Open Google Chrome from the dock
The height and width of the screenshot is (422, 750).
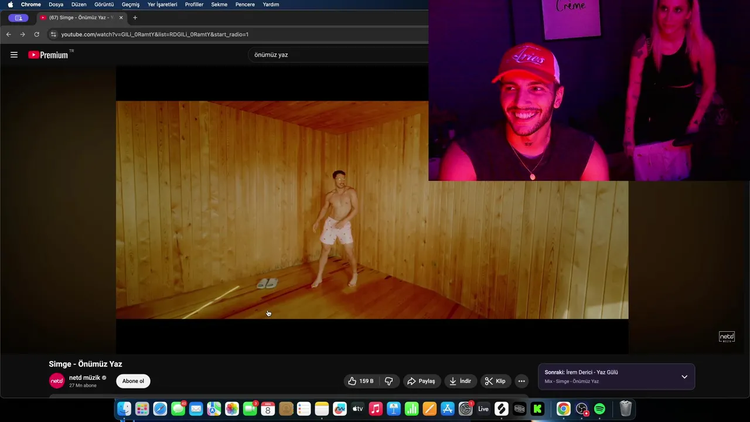point(563,409)
